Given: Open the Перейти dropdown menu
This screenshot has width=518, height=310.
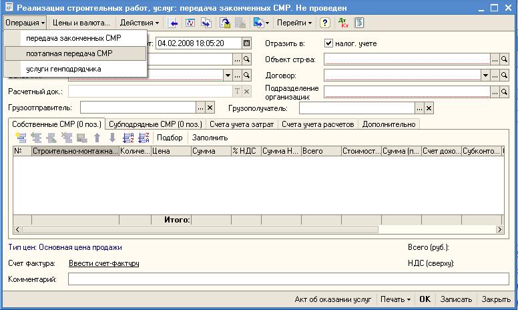Looking at the screenshot, I should coord(294,23).
